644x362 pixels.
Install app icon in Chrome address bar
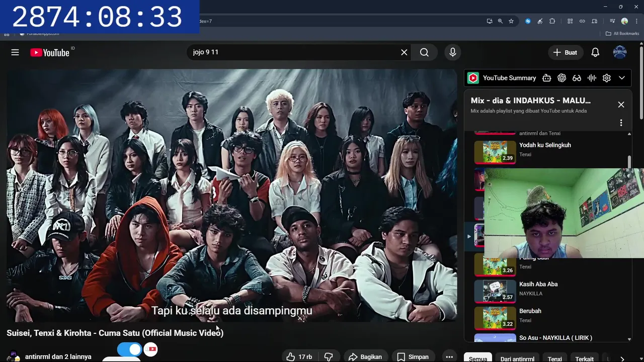pos(490,21)
